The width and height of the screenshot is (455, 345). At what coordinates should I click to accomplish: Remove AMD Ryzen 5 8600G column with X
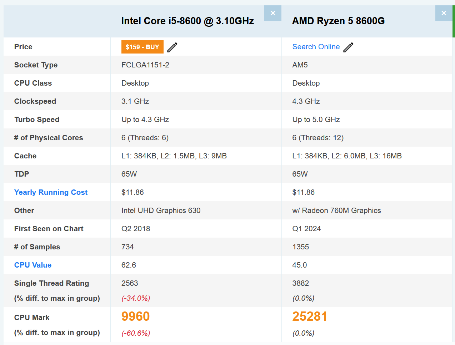(444, 13)
